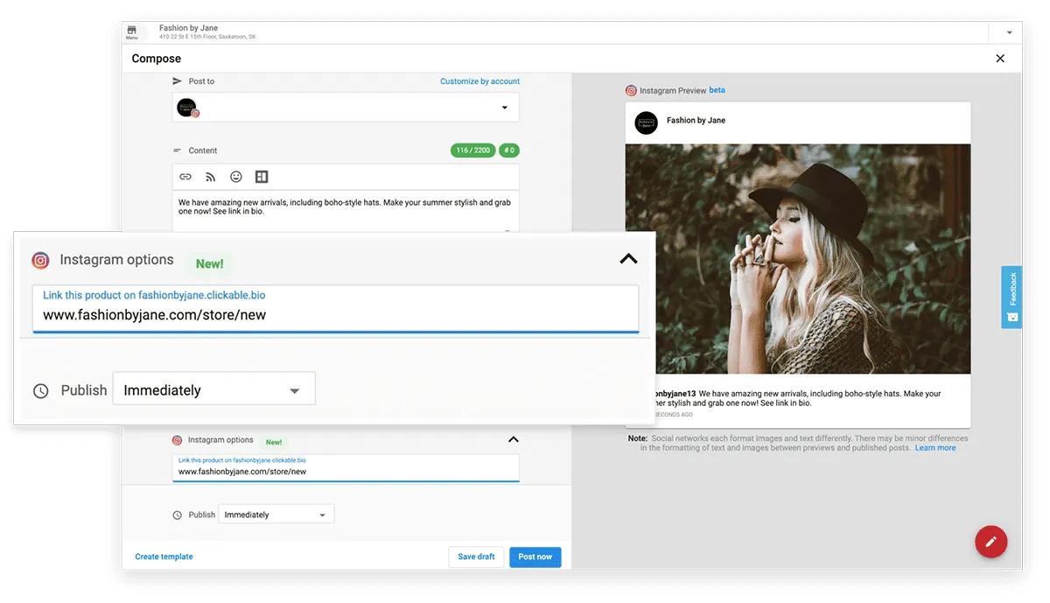Collapse the enlarged Instagram options section
The width and height of the screenshot is (1050, 603).
(628, 259)
